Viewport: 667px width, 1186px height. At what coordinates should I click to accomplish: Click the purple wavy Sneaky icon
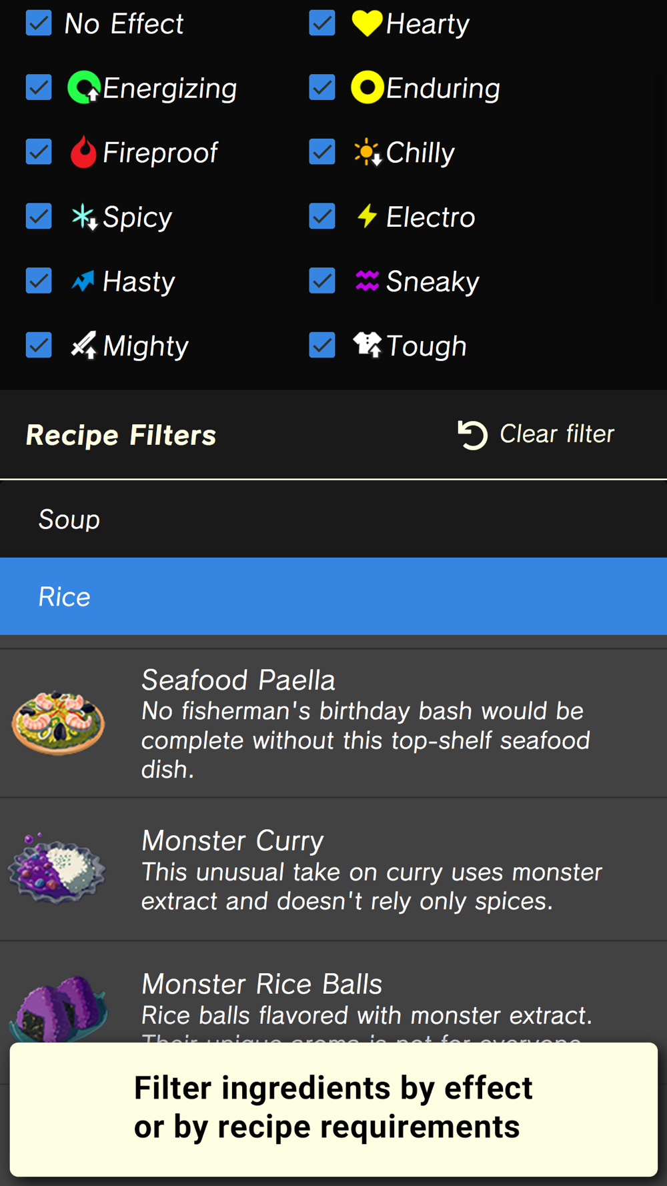(367, 281)
